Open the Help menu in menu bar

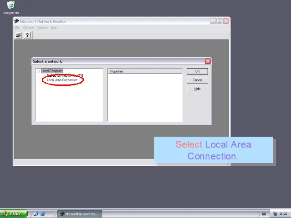coord(54,28)
